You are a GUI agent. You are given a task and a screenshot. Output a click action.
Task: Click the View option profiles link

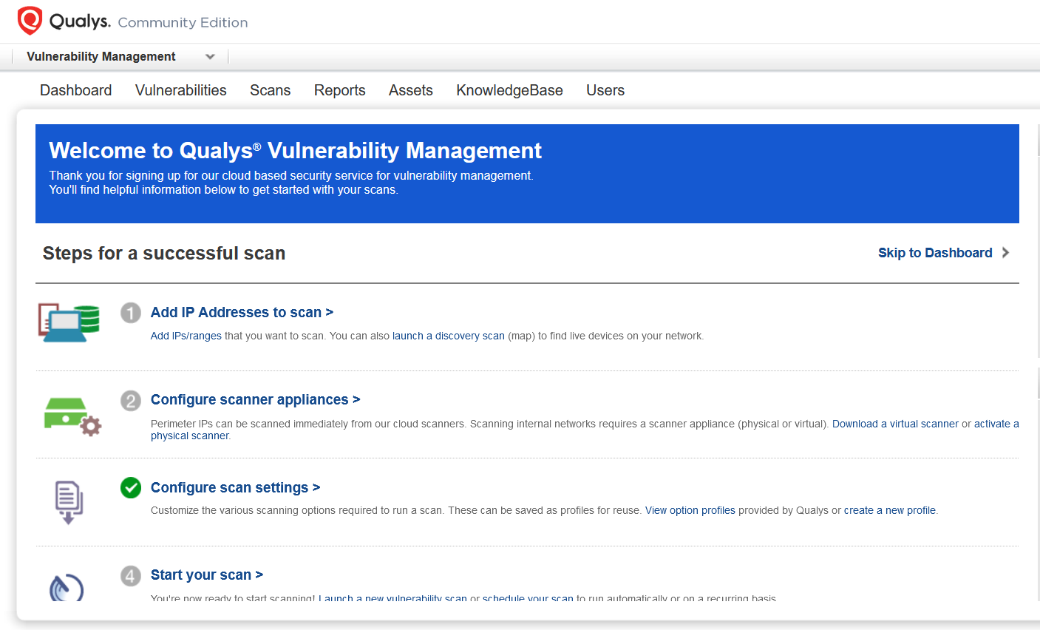[x=690, y=510]
